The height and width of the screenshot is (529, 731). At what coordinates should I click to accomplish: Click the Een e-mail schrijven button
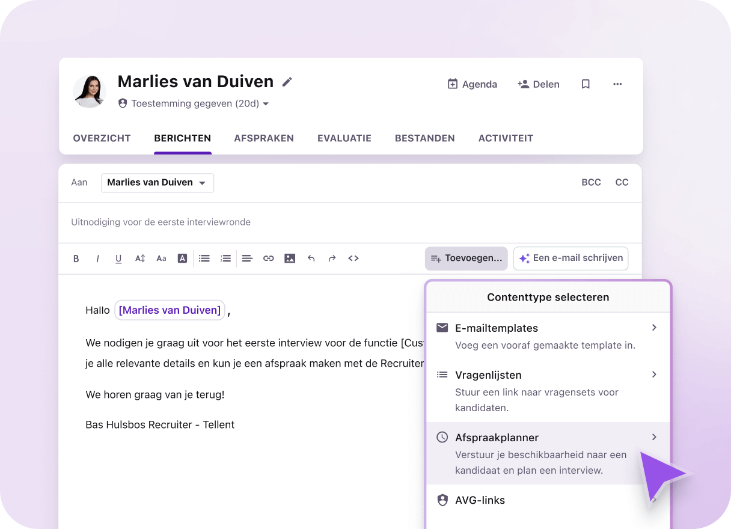tap(570, 258)
